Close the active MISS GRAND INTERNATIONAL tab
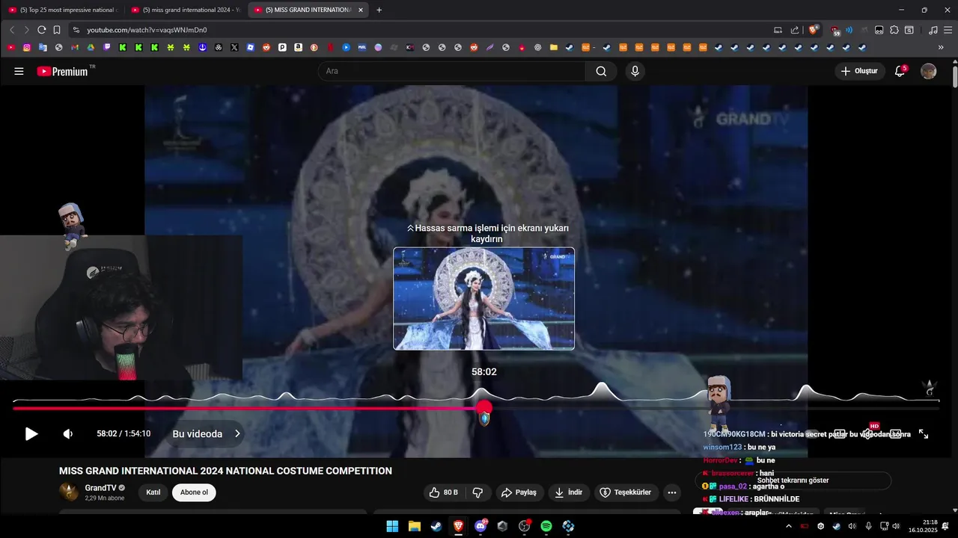 tap(361, 10)
